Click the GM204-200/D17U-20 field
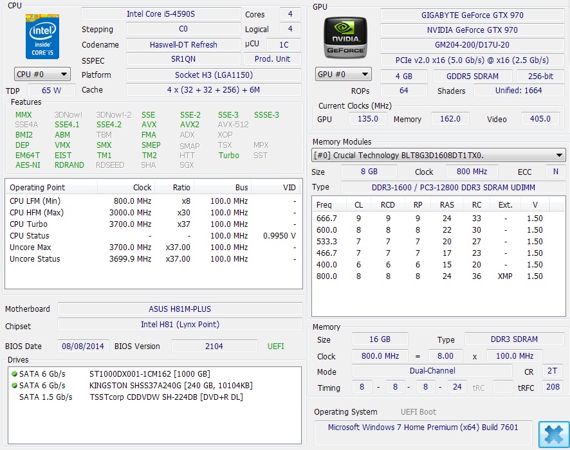Screen dimensions: 570x450 472,44
